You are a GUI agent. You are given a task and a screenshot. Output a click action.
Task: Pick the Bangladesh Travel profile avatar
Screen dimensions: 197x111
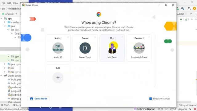point(139,48)
